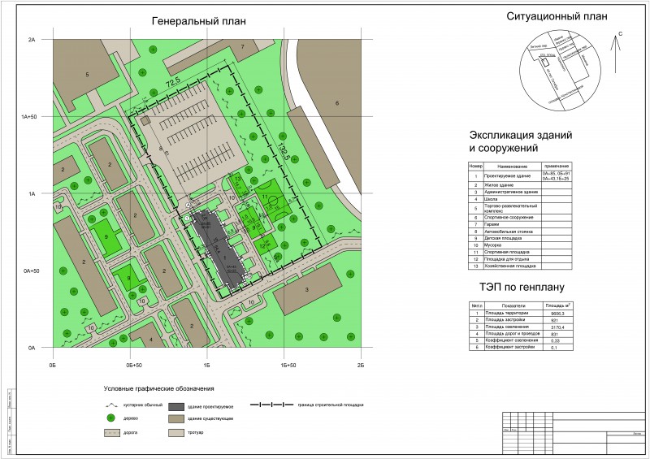Click 'Детская площадка' table row
The width and height of the screenshot is (650, 459).
tap(520, 238)
